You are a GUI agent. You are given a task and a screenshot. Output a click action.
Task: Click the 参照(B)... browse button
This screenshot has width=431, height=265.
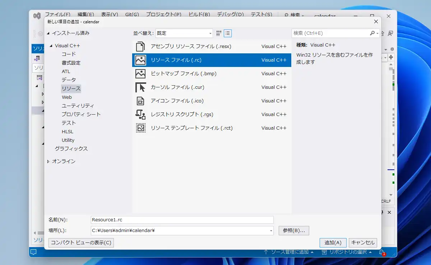pyautogui.click(x=294, y=231)
